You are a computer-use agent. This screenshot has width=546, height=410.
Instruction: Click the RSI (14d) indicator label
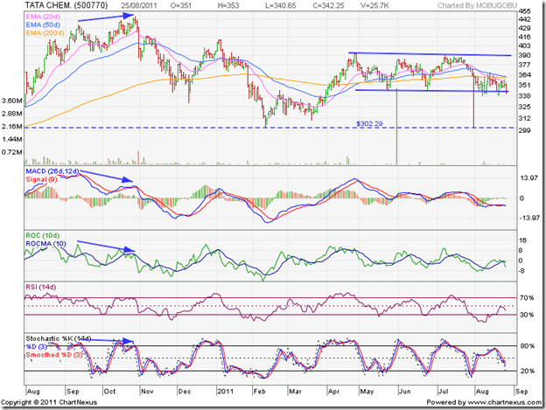click(x=41, y=288)
